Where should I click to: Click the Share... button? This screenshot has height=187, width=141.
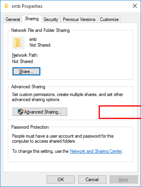point(26,72)
